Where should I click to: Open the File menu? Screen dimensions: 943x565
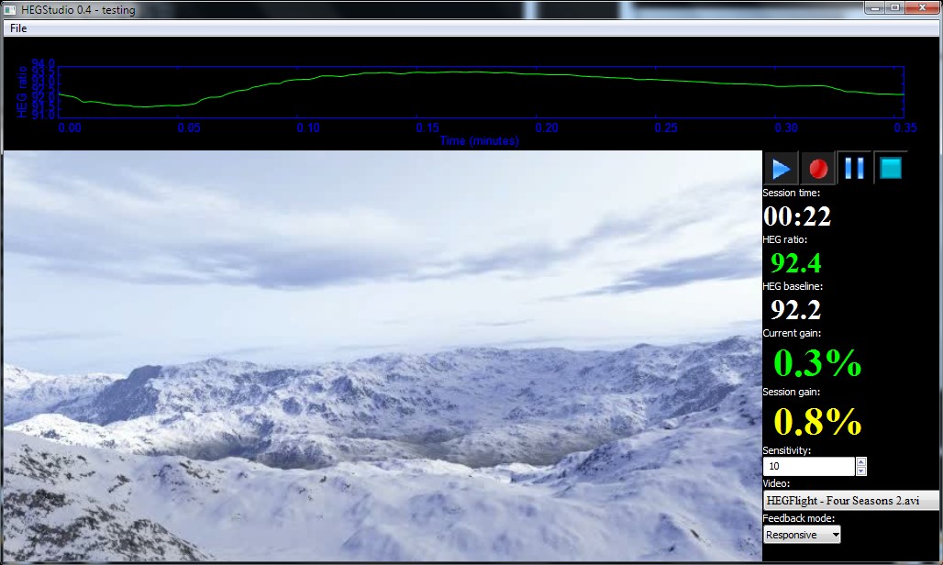[x=18, y=28]
